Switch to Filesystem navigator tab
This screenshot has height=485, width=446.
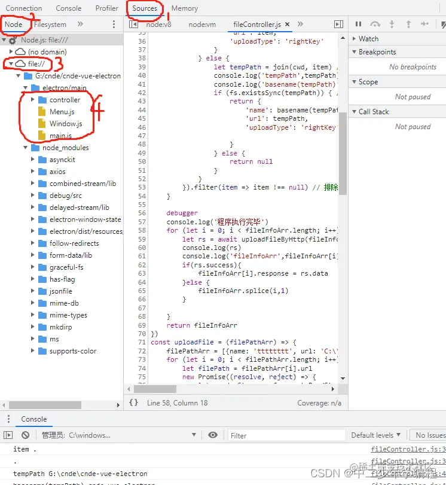click(50, 25)
